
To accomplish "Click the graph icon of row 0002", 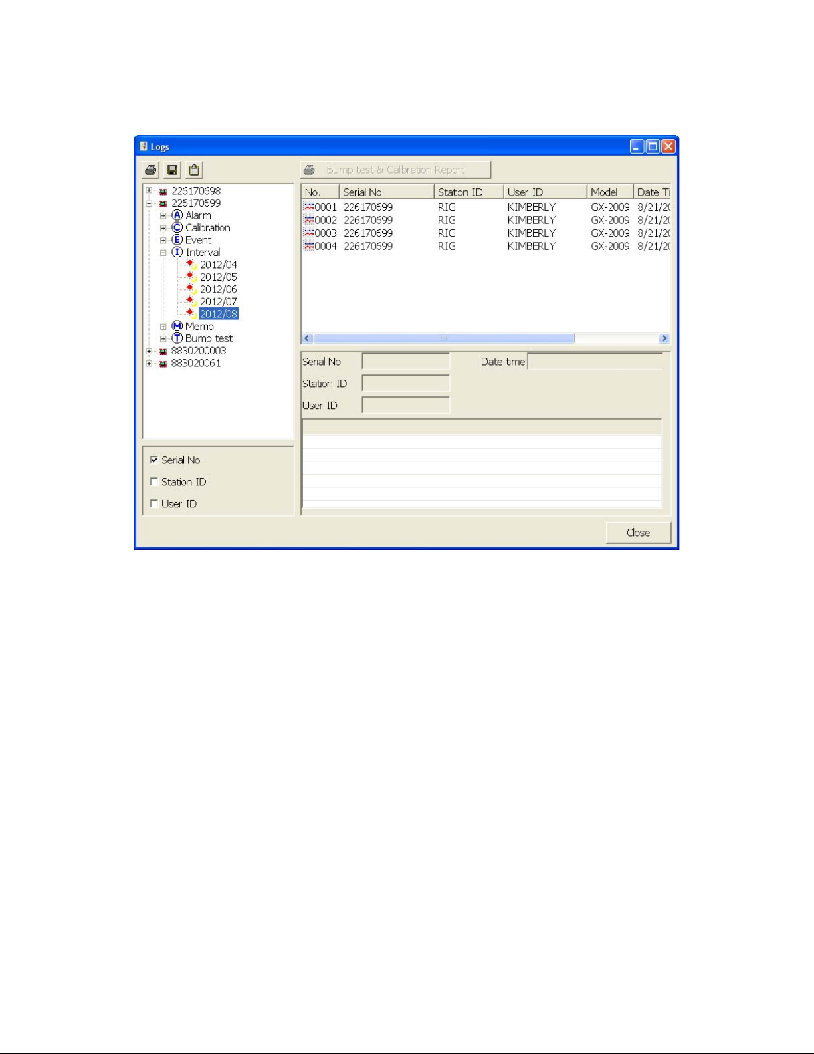I will click(309, 220).
